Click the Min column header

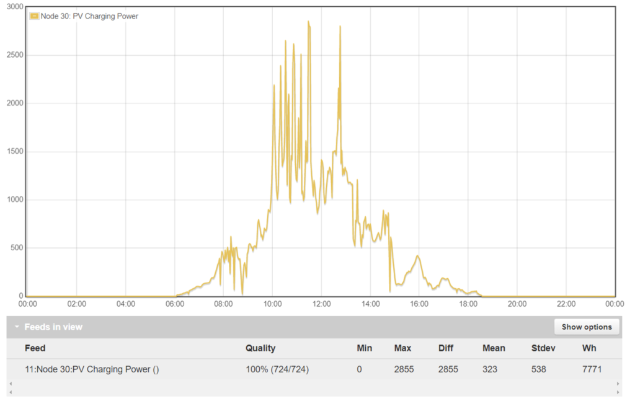click(x=365, y=348)
